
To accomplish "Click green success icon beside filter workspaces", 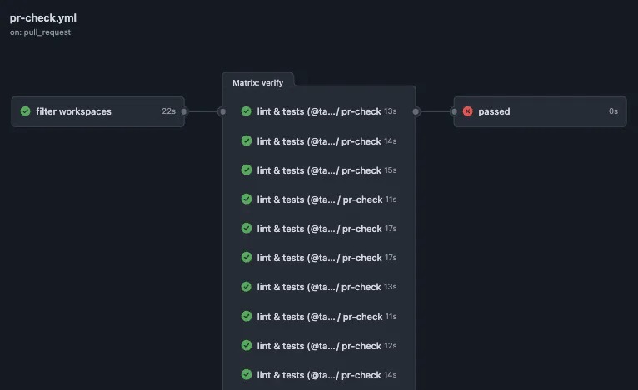I will click(x=25, y=111).
